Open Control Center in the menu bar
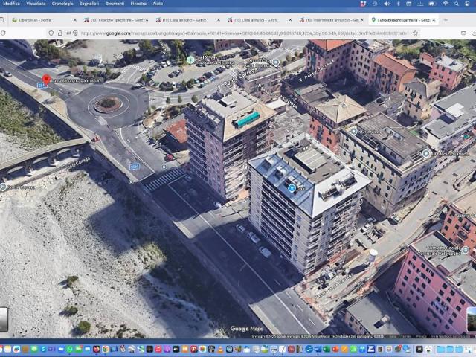 click(x=467, y=4)
